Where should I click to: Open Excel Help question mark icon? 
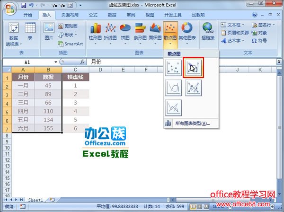[x=255, y=15]
